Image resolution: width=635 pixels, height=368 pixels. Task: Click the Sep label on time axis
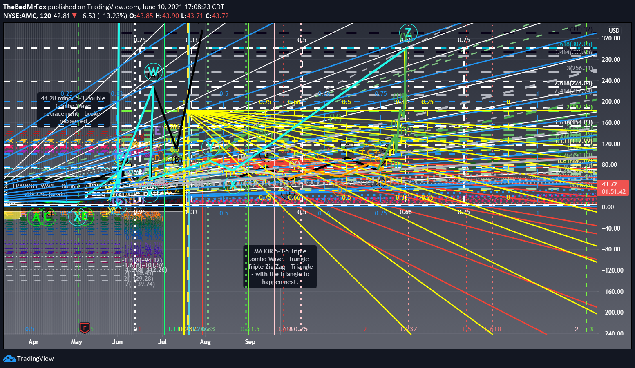(250, 342)
